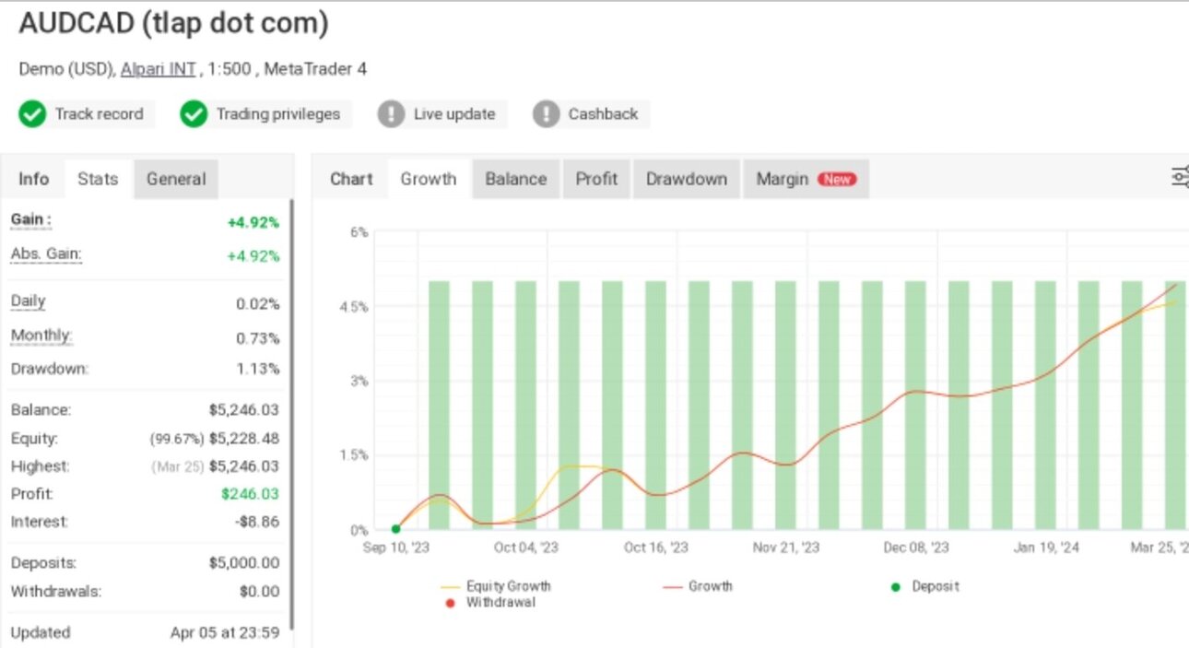The width and height of the screenshot is (1189, 648).
Task: Click the Jan 19, '24 axis label
Action: point(1047,548)
